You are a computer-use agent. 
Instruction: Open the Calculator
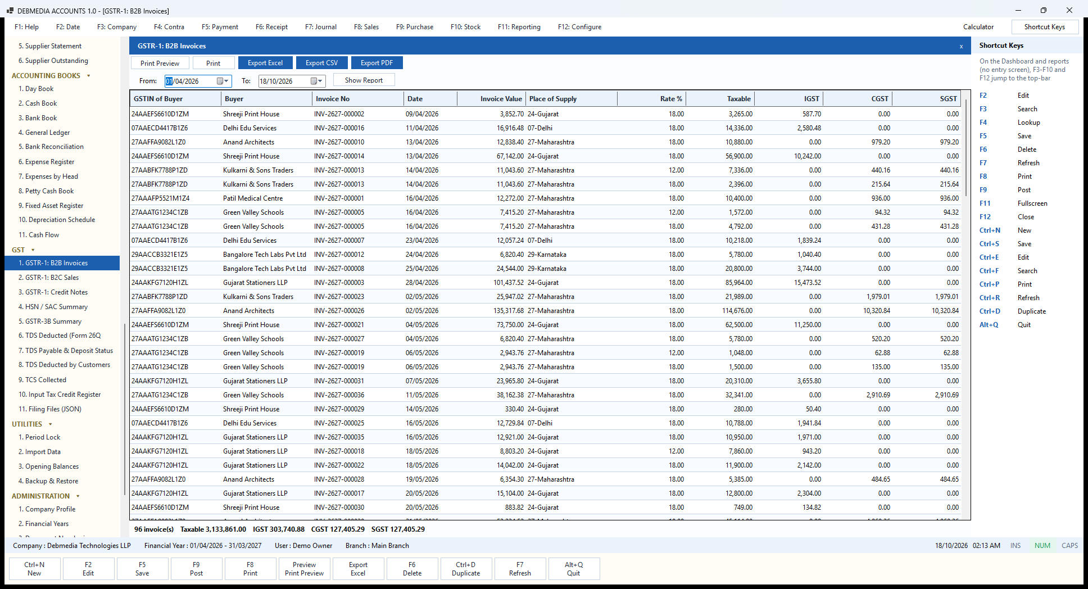click(978, 27)
